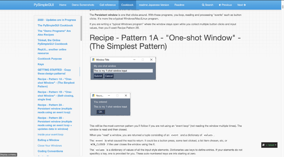Click the sidebar table-of-contents scrollbar

tap(81, 28)
